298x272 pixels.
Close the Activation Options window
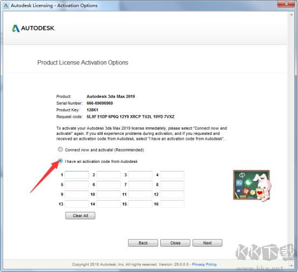286,4
